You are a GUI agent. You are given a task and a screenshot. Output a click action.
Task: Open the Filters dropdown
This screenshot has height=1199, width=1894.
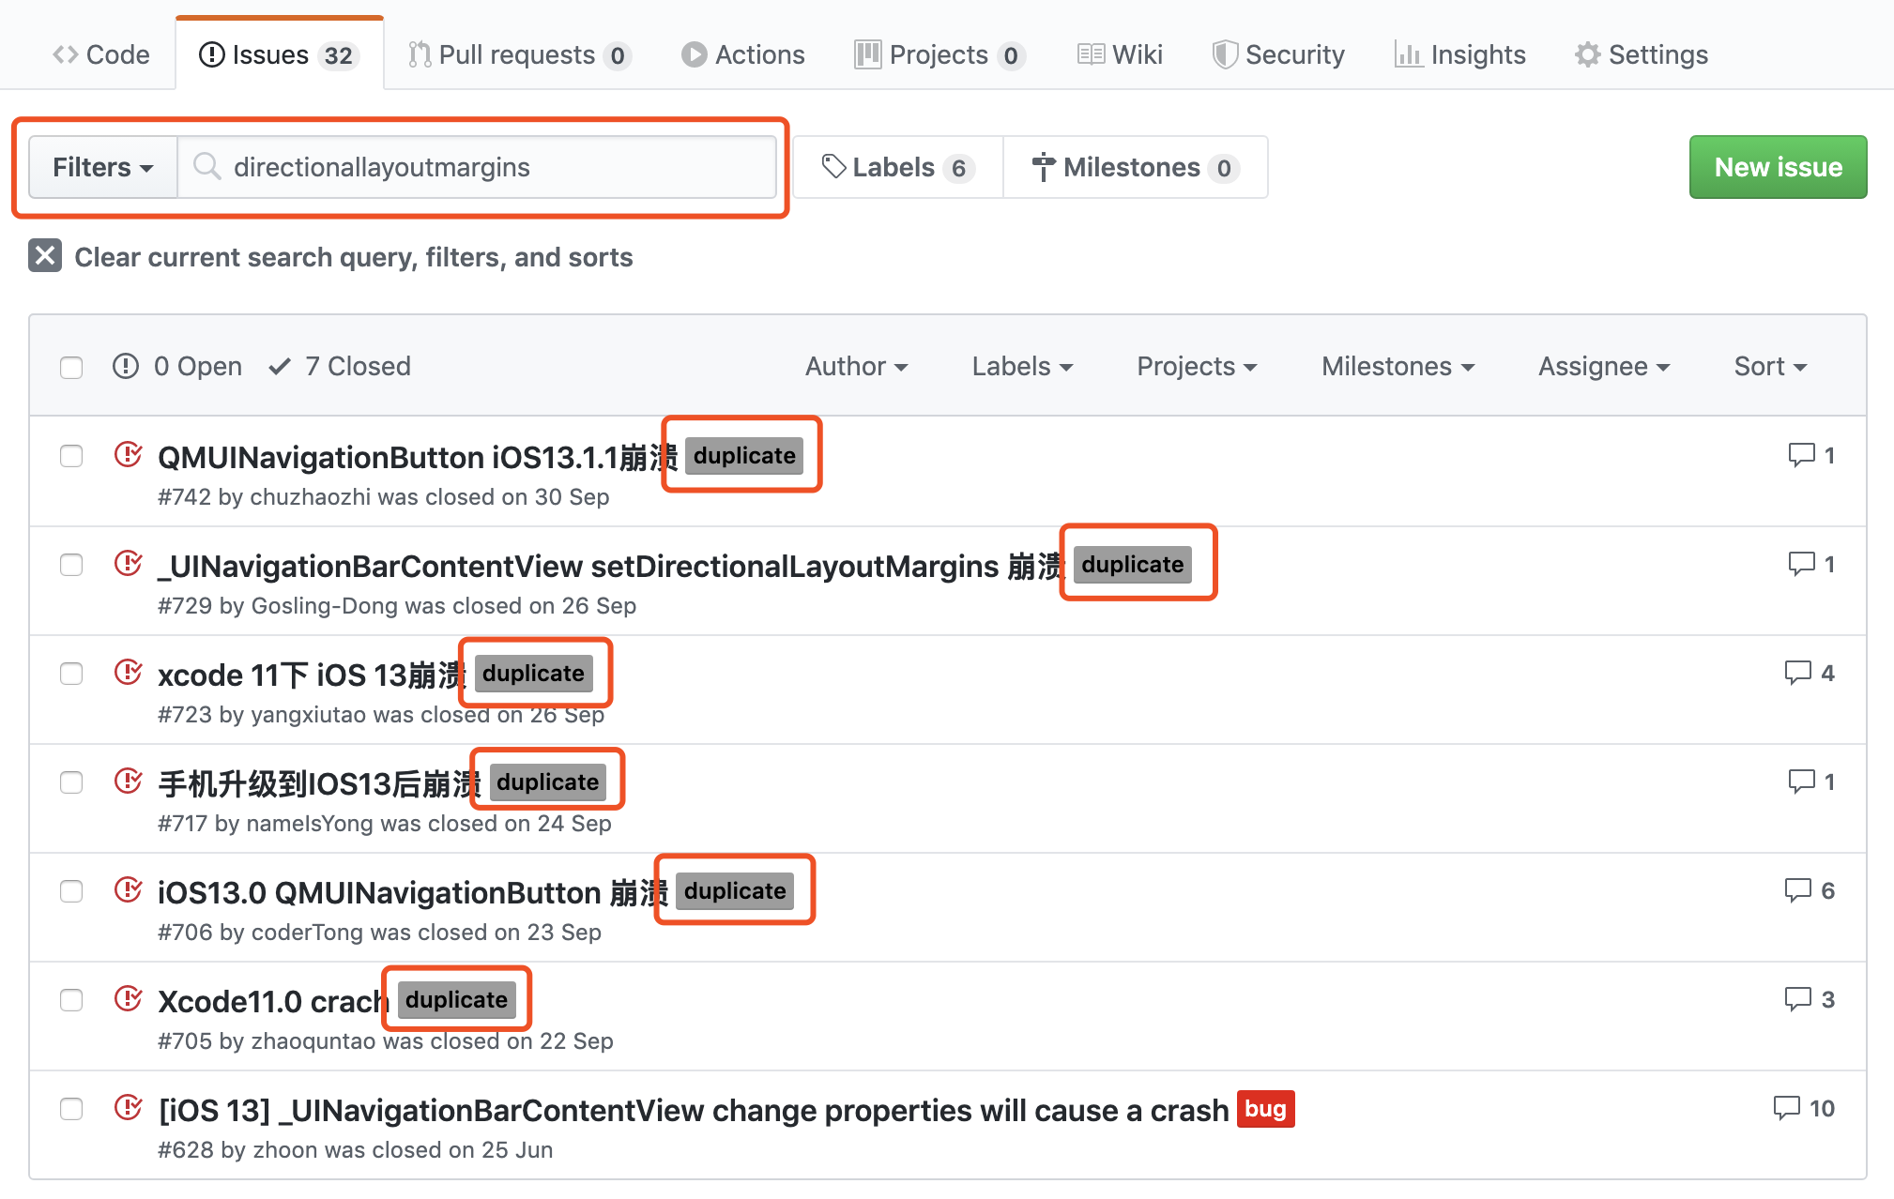(101, 167)
